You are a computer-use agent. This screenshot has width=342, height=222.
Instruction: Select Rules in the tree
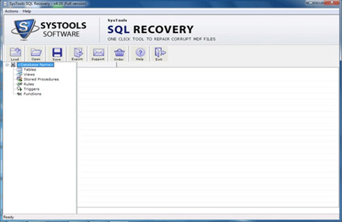(29, 84)
